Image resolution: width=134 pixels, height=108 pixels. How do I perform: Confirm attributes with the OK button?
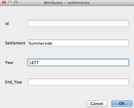[122, 103]
